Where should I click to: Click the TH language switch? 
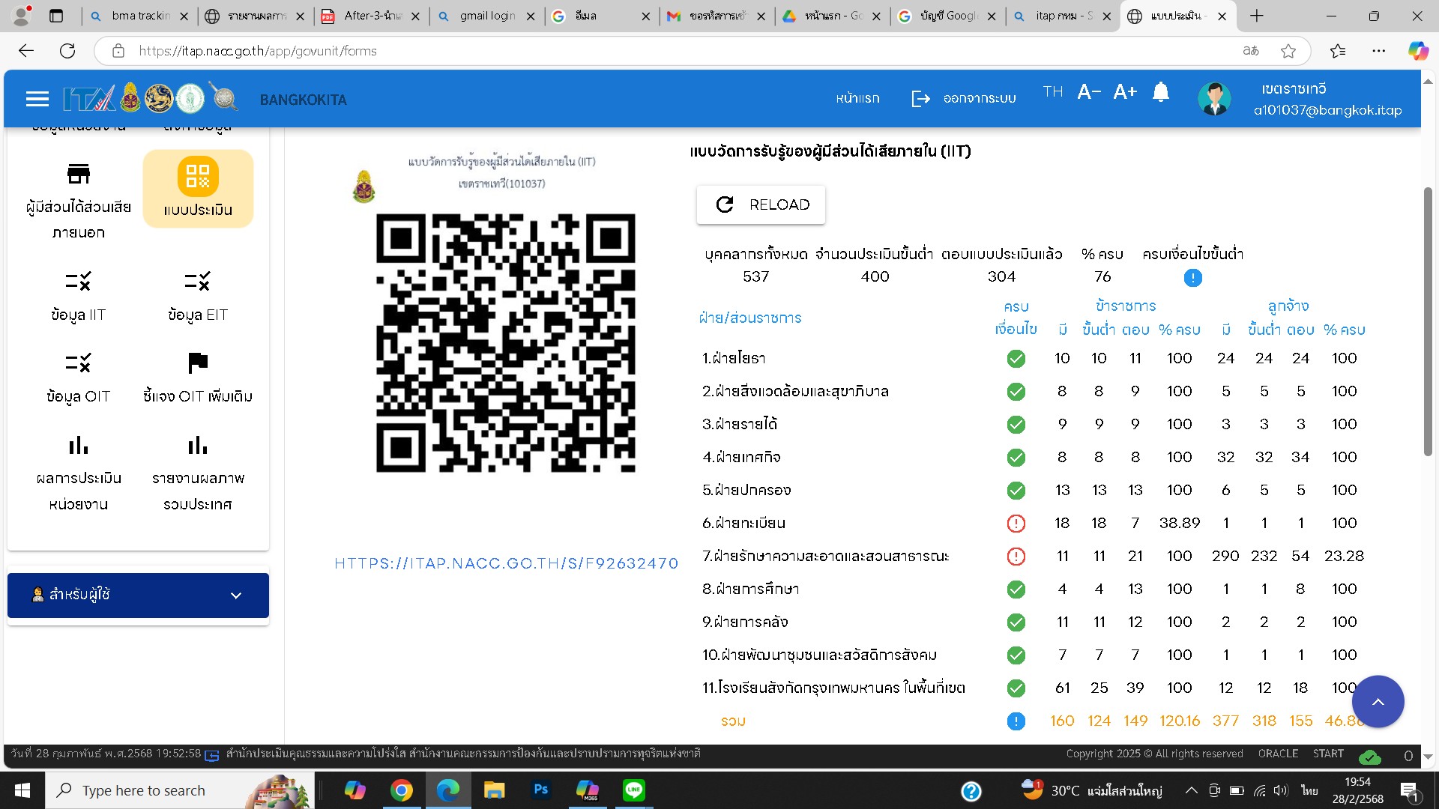click(1052, 91)
